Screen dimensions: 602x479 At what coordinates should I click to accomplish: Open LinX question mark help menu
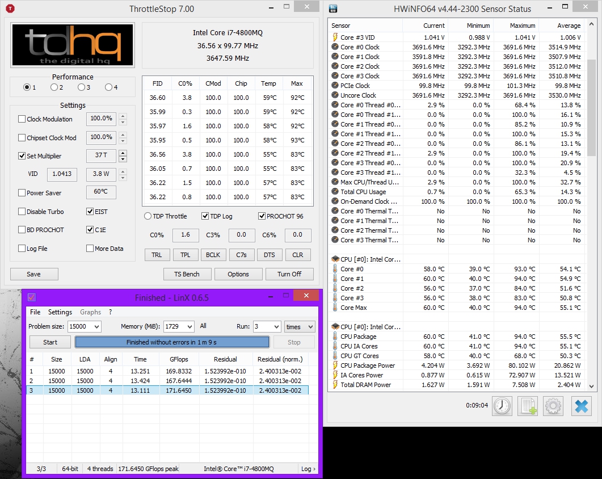coord(110,312)
